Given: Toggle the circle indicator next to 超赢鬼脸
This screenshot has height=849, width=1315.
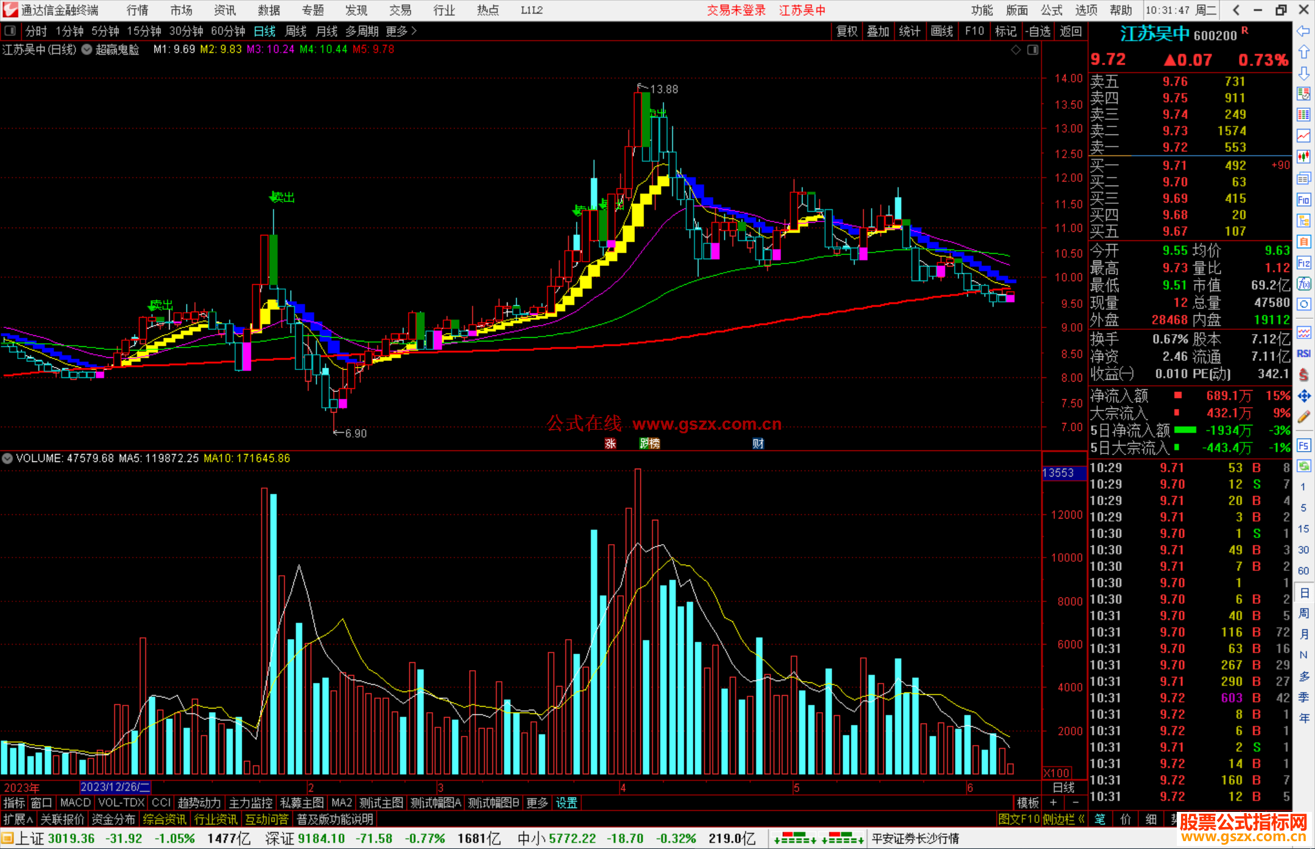Looking at the screenshot, I should point(87,49).
